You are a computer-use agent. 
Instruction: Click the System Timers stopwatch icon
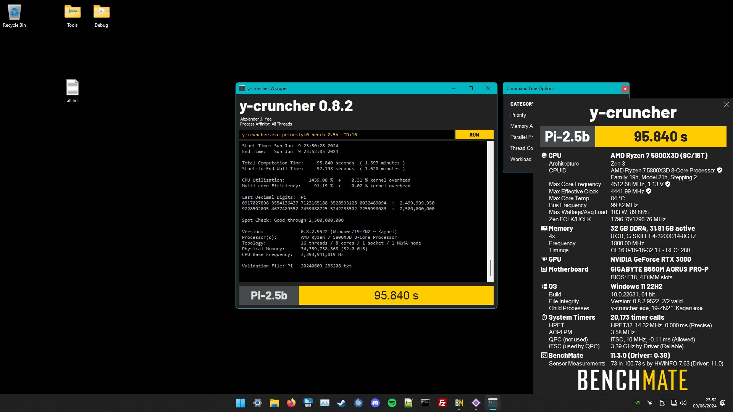pos(544,317)
